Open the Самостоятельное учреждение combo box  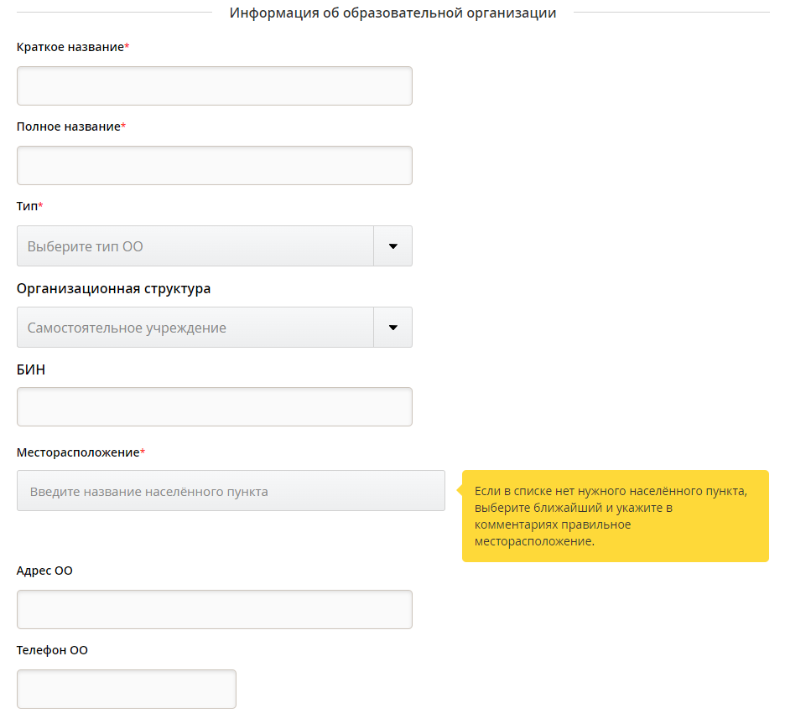(x=195, y=328)
